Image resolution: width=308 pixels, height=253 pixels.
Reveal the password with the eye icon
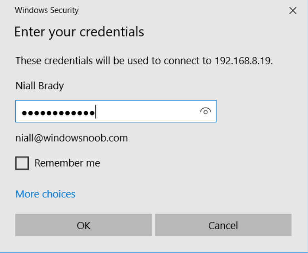tap(206, 111)
